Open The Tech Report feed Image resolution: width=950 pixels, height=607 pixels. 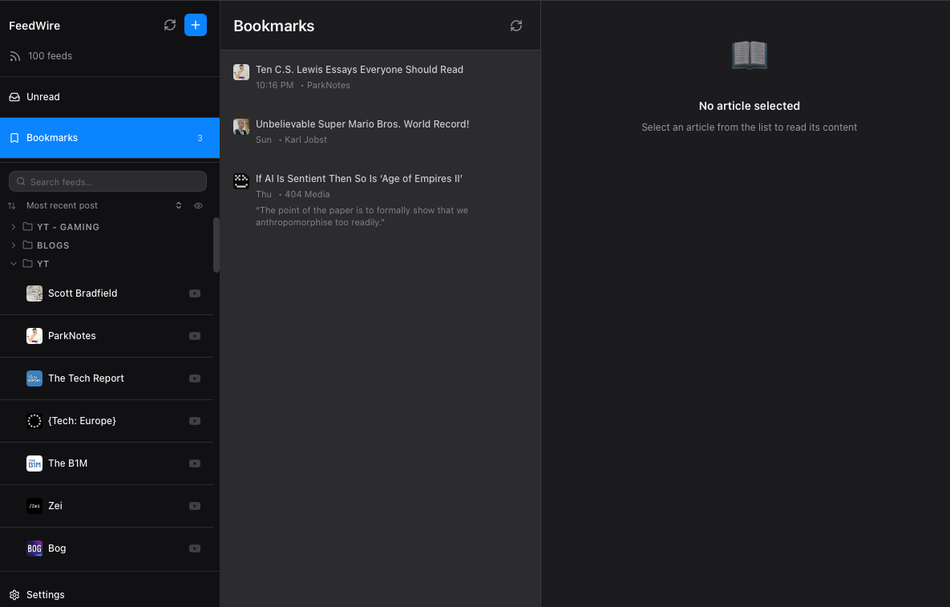pos(107,378)
